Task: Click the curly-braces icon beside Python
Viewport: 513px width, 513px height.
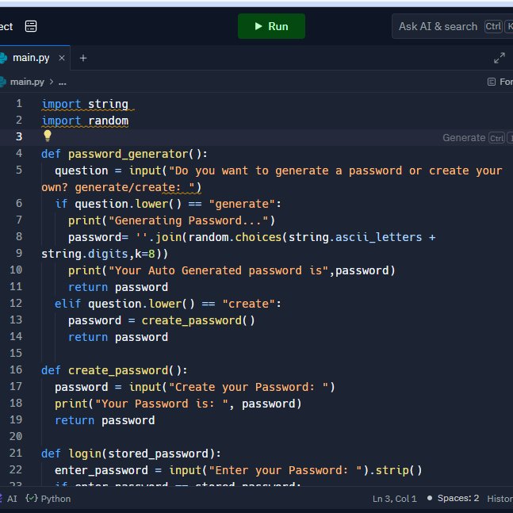Action: click(32, 498)
